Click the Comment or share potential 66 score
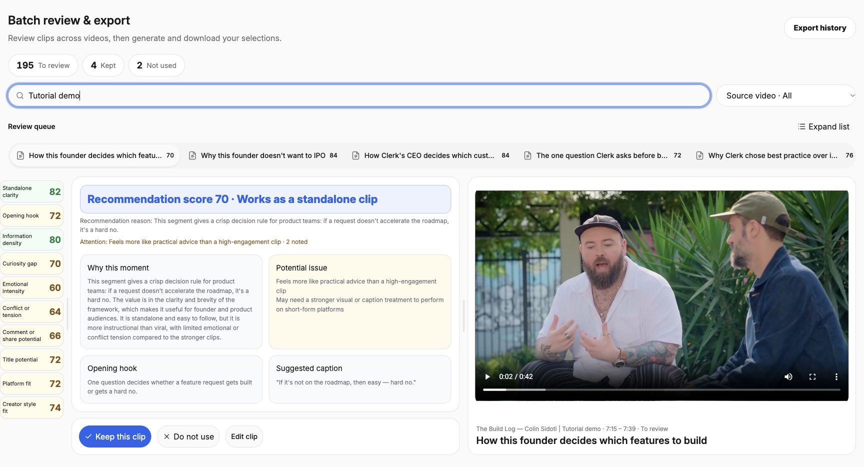This screenshot has width=864, height=467. (32, 335)
